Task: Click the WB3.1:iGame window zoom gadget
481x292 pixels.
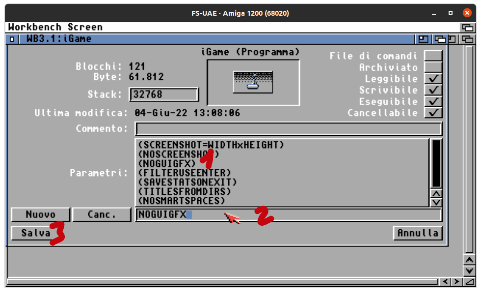Action: tap(423, 39)
